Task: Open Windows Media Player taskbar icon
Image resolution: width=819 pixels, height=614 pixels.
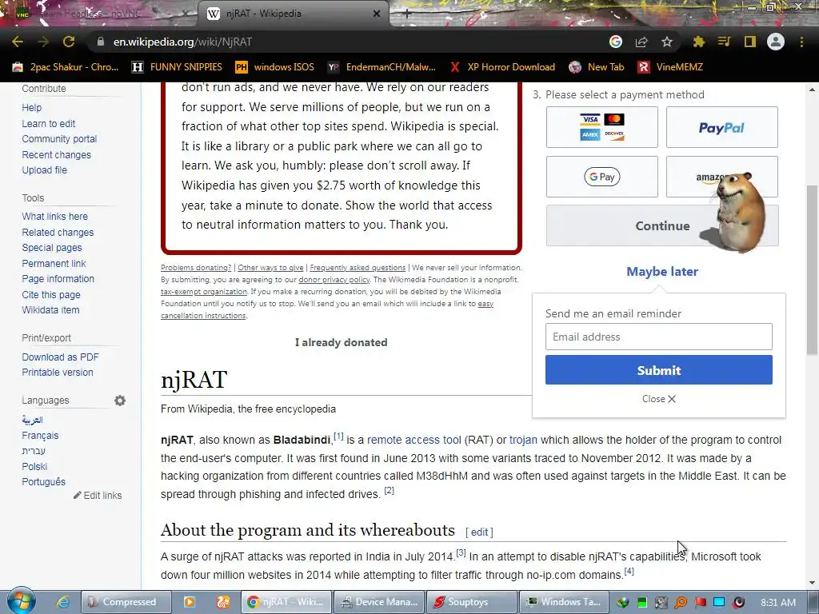Action: pyautogui.click(x=189, y=602)
